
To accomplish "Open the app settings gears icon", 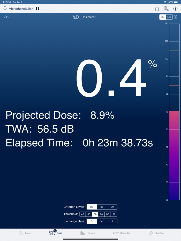I will [x=166, y=9].
